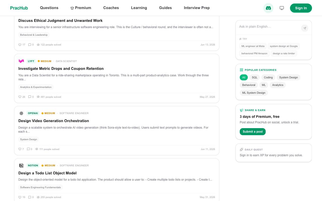Viewport: 322px width, 201px height.
Task: Try the 'ML engineer at Meta' suggestion
Action: tap(253, 46)
